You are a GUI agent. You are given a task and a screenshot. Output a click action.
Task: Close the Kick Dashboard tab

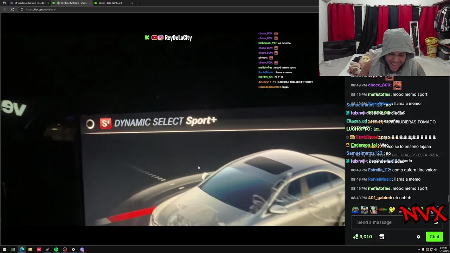click(132, 3)
